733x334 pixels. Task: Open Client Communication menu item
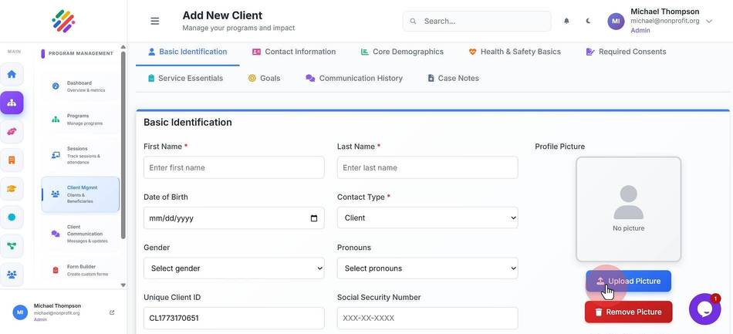pos(80,234)
